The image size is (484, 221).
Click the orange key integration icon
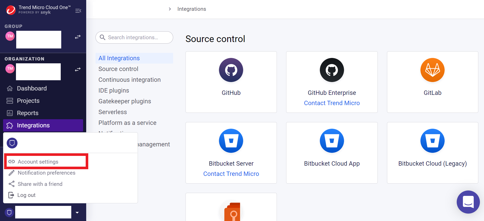[x=231, y=211]
